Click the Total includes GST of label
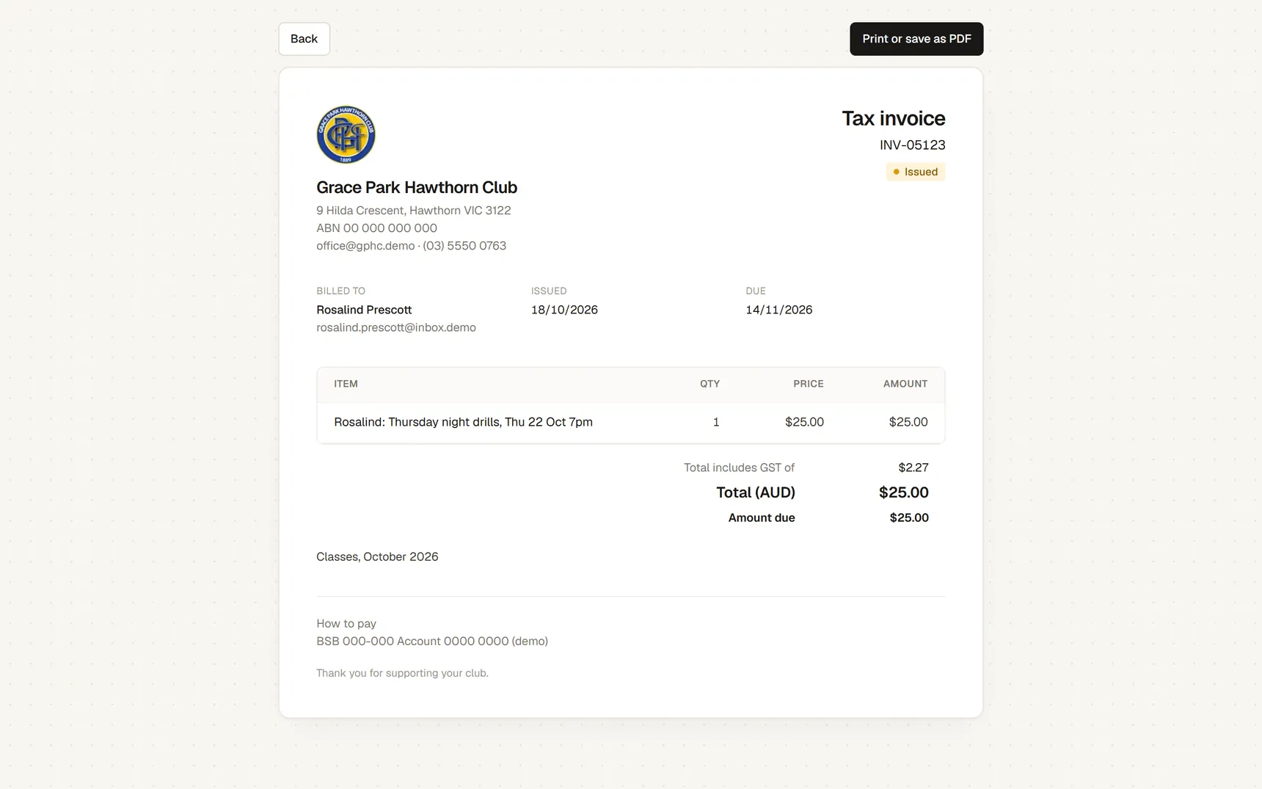Viewport: 1262px width, 789px height. 739,468
